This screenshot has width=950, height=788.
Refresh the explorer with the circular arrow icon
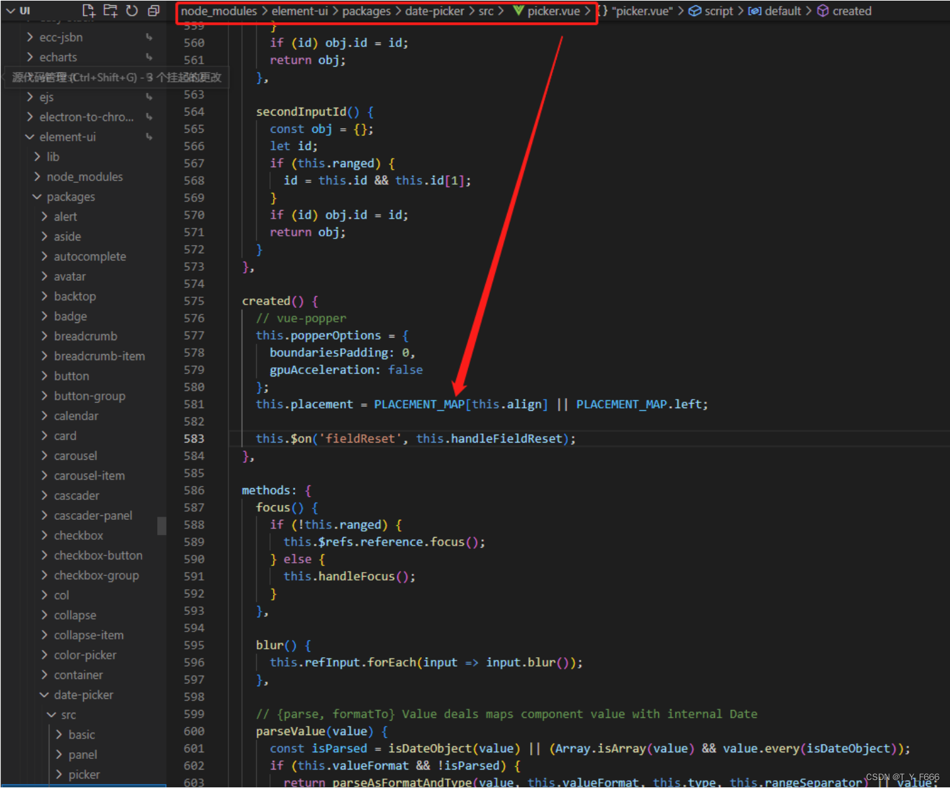(132, 11)
